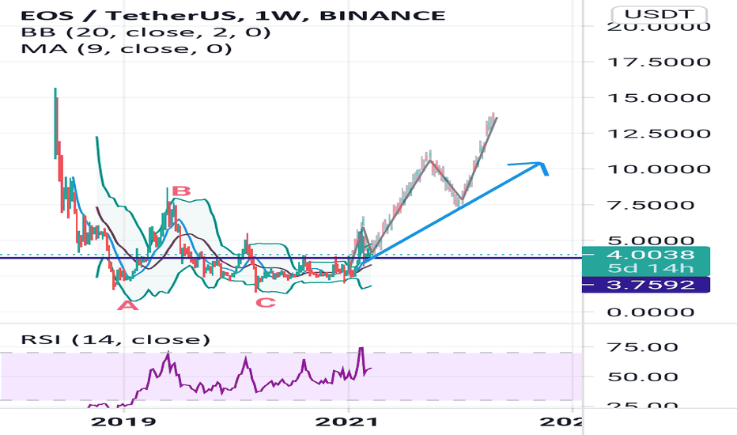
Task: Click the 5d 14h countdown label
Action: [651, 269]
